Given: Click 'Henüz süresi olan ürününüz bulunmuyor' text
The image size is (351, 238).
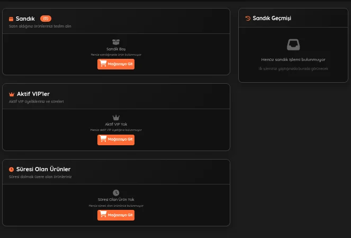Looking at the screenshot, I should [x=116, y=206].
